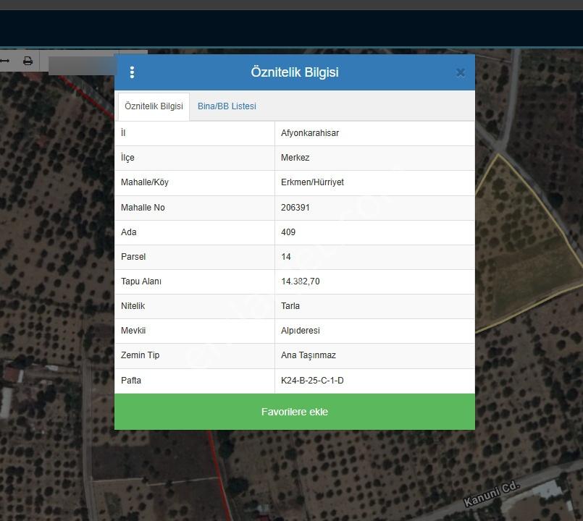Click the Mahalle/Köy label

click(x=145, y=182)
